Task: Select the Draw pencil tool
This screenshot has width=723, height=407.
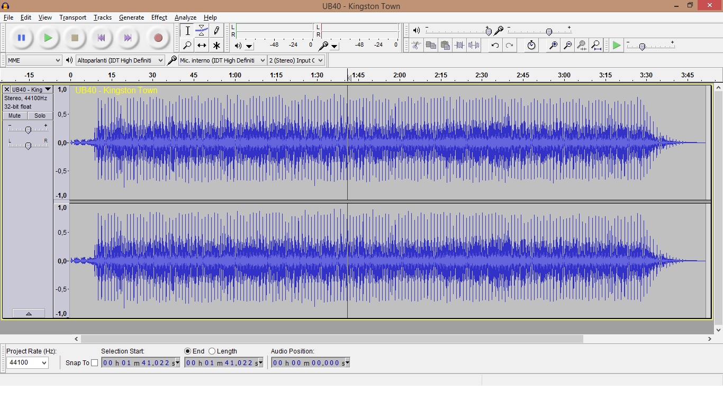Action: [x=216, y=31]
